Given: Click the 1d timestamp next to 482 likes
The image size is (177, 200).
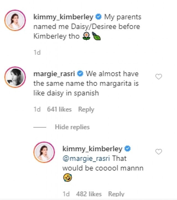Looking at the screenshot, I should point(66,194).
